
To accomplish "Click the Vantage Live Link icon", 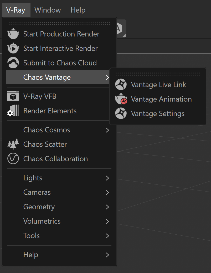I will (121, 84).
